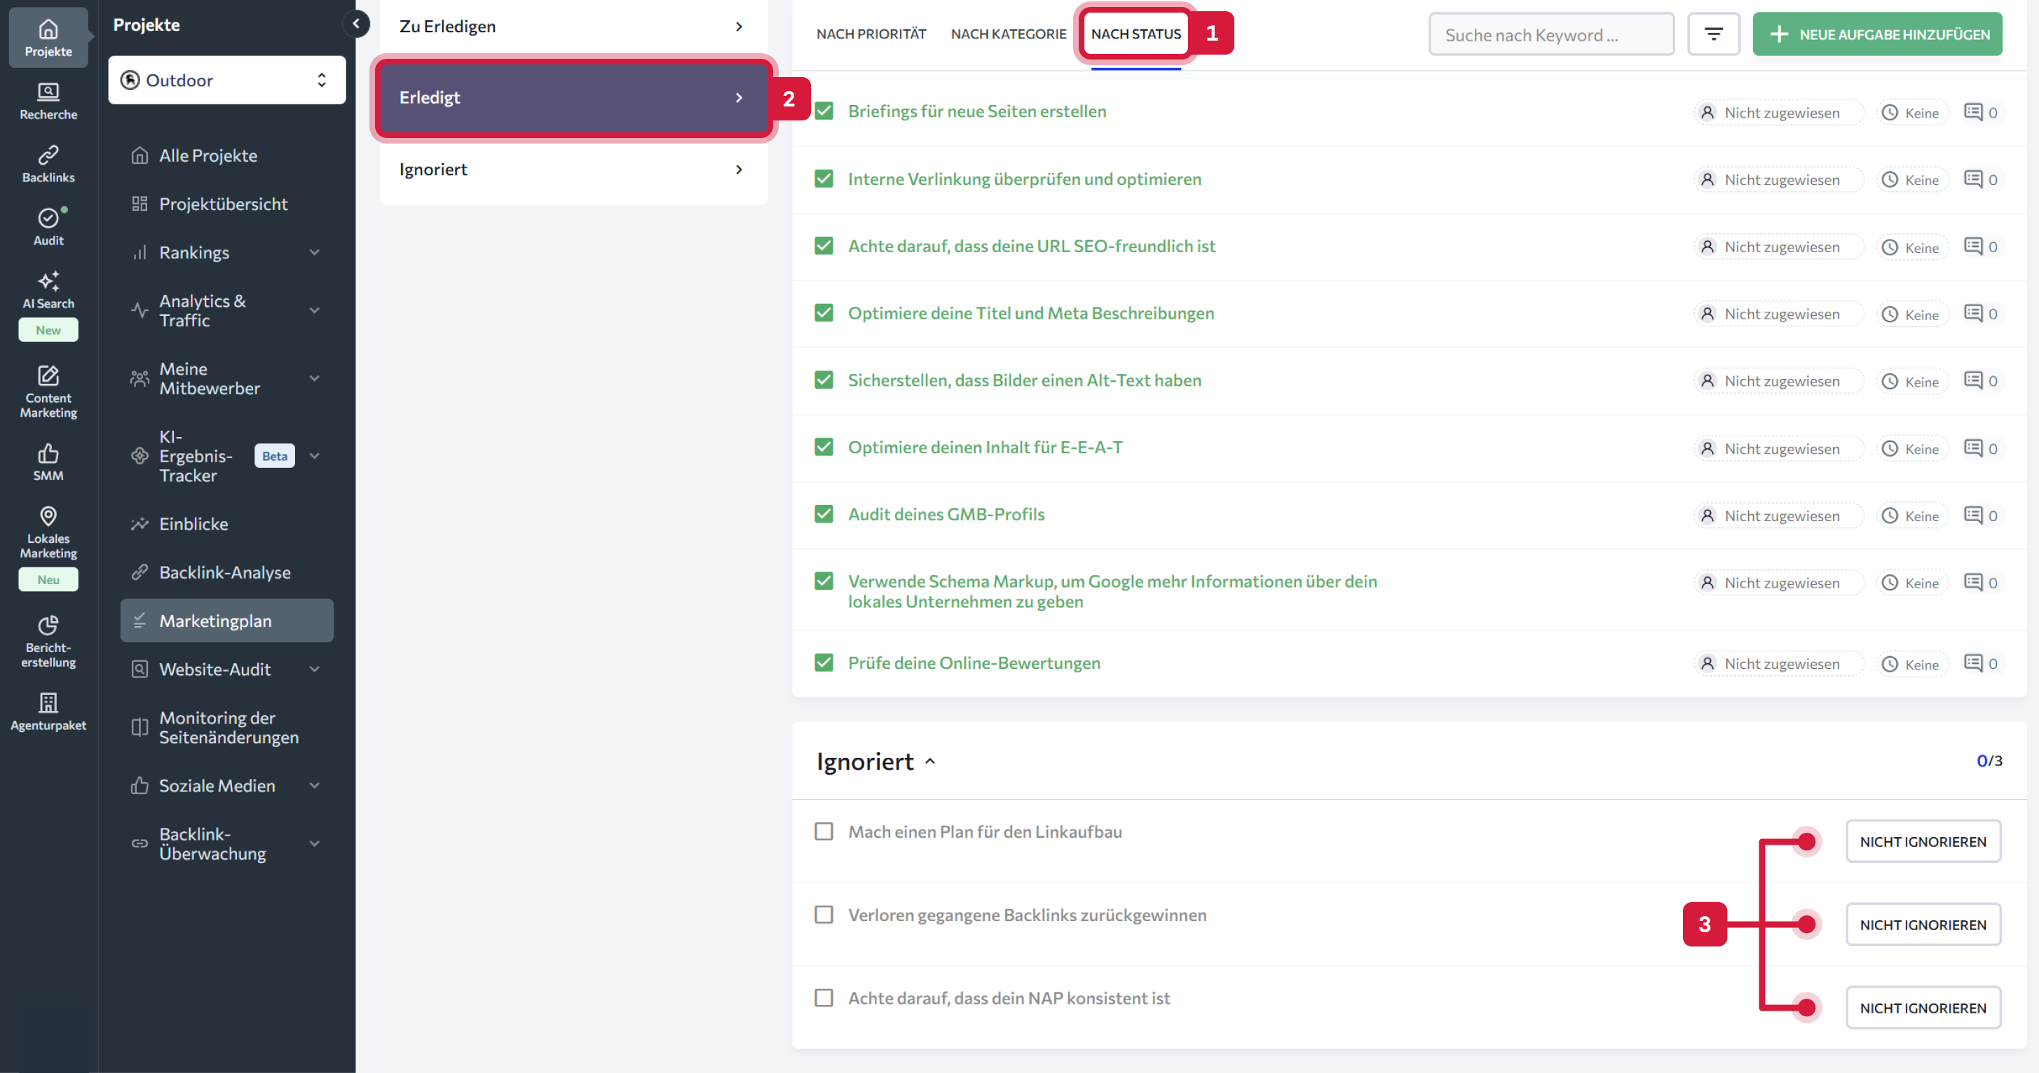Open the Outdoor project switcher
The height and width of the screenshot is (1073, 2039).
point(226,79)
